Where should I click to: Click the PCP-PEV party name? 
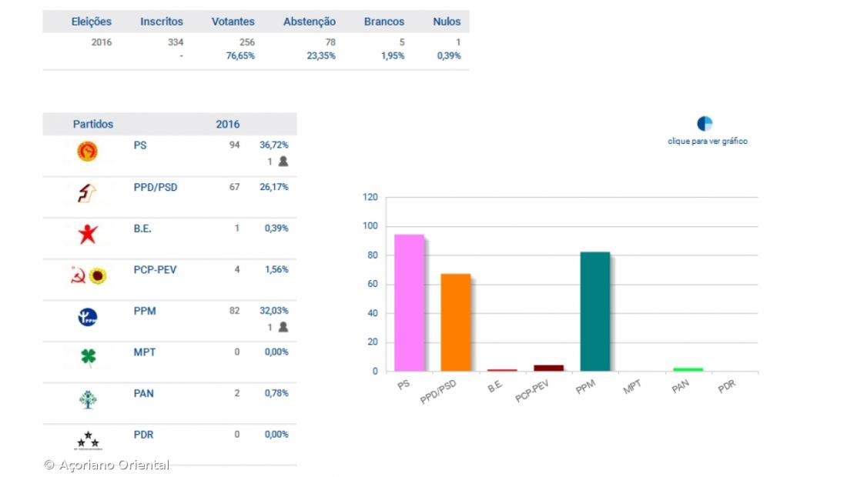point(155,269)
